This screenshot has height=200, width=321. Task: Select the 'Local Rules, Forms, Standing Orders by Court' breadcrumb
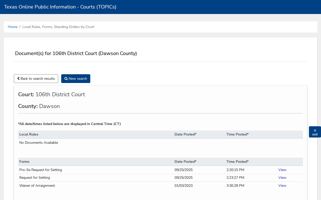58,27
